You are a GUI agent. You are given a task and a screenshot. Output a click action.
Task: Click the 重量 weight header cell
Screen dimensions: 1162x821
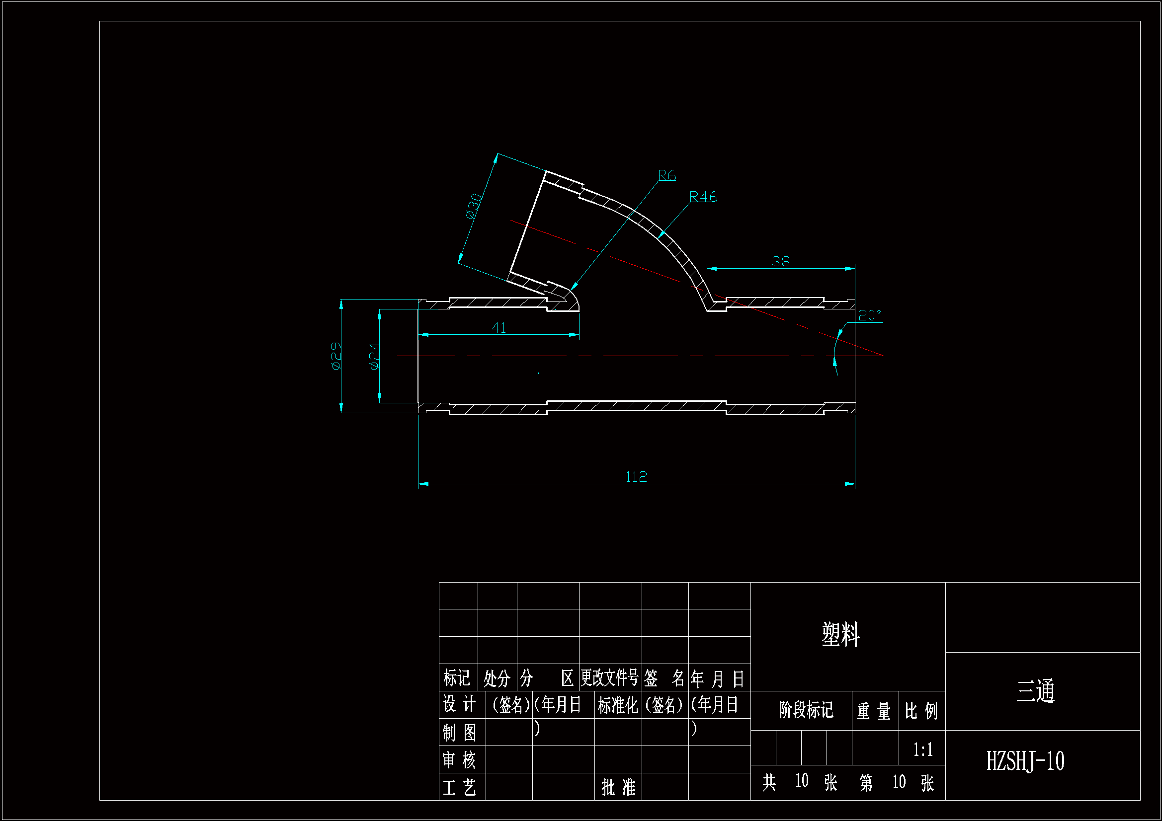[x=874, y=711]
